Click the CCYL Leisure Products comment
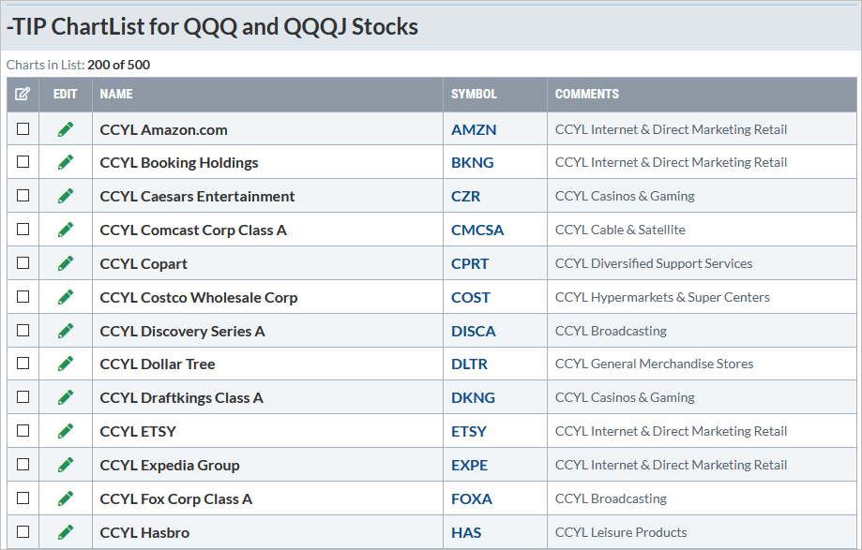 click(x=621, y=532)
